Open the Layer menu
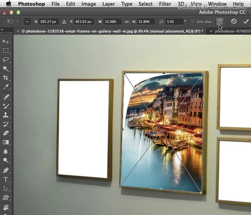The height and width of the screenshot is (215, 251). point(108,4)
